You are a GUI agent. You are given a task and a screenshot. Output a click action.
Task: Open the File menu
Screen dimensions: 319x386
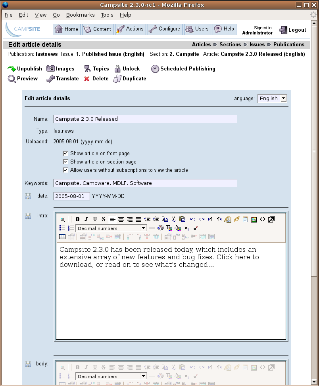coord(9,15)
